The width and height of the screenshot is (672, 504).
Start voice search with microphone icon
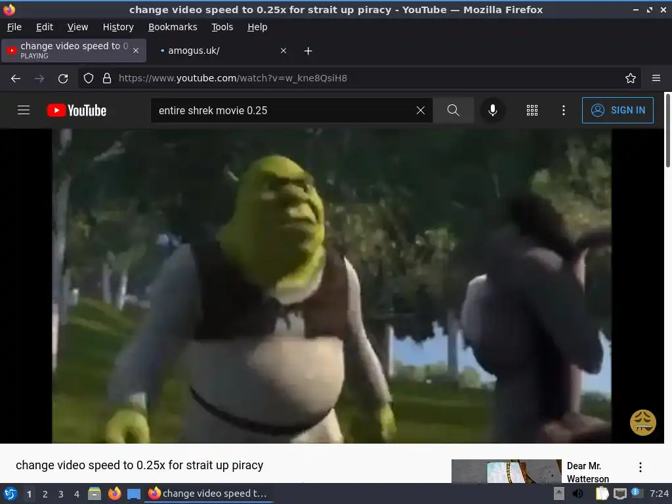(x=492, y=110)
